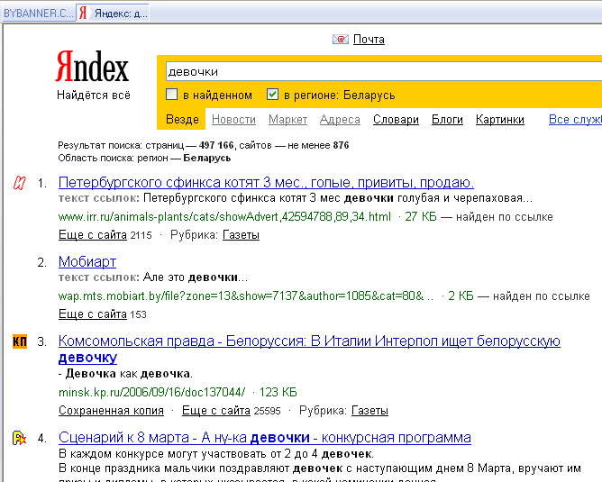Open the Новости search tab
Image resolution: width=602 pixels, height=482 pixels.
pos(233,119)
